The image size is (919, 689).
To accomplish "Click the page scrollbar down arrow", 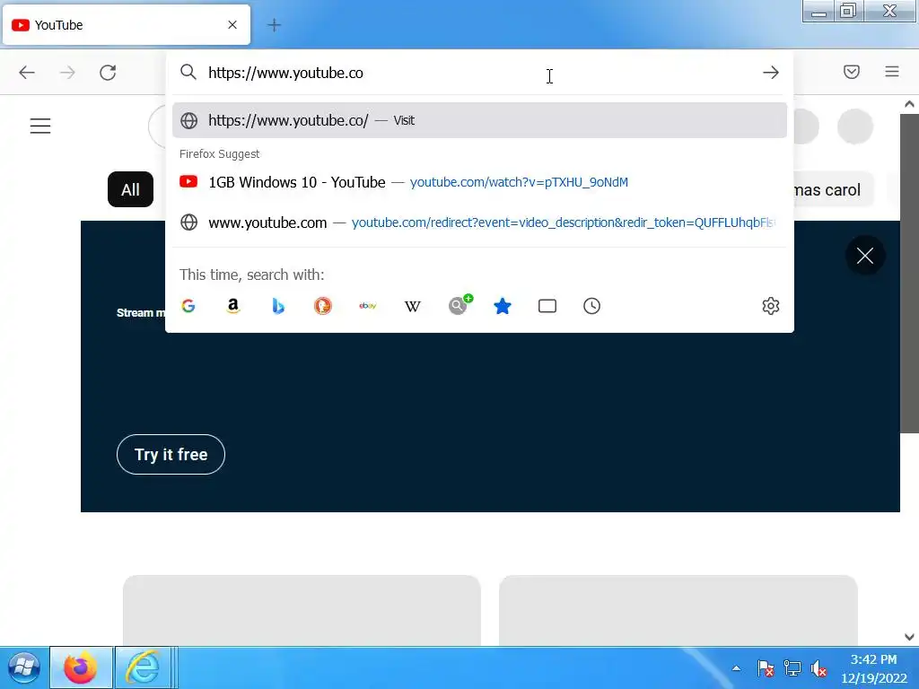I will (x=909, y=637).
